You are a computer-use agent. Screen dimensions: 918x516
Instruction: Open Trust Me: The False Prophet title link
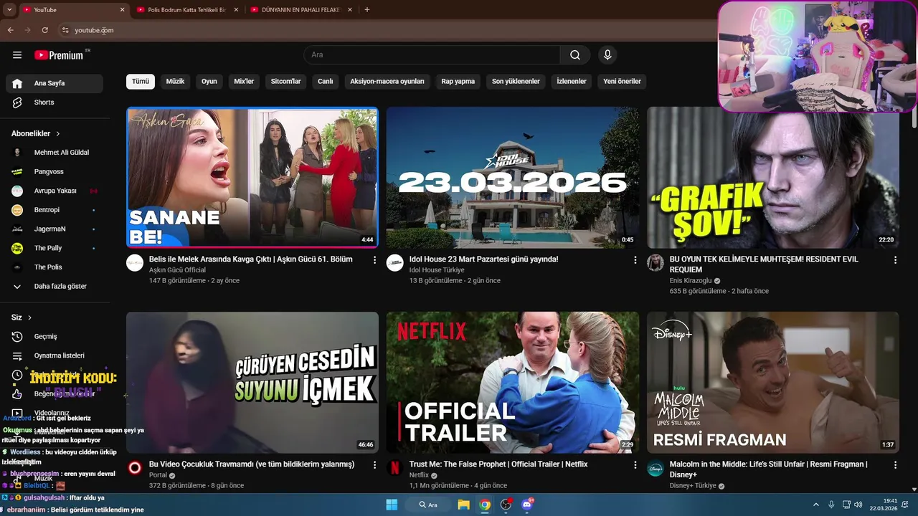click(498, 464)
